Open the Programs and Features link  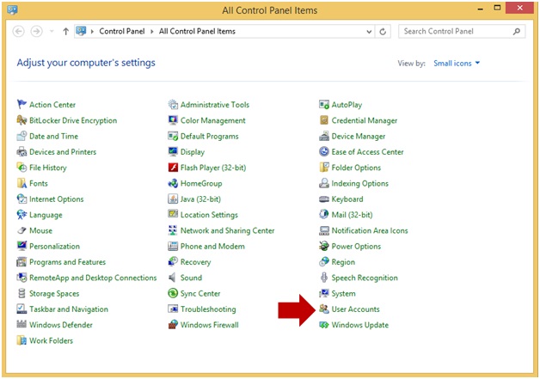(67, 262)
